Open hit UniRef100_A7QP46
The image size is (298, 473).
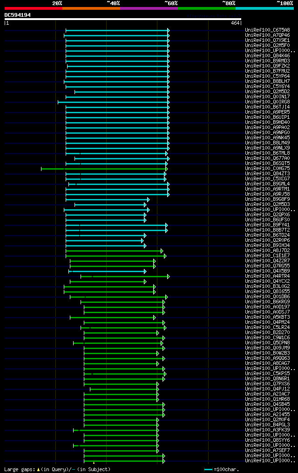tap(268, 35)
